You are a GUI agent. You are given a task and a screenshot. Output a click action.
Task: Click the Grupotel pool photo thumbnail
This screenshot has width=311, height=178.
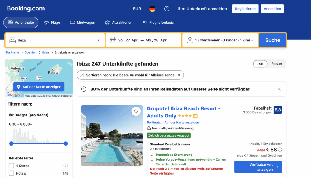(x=112, y=136)
